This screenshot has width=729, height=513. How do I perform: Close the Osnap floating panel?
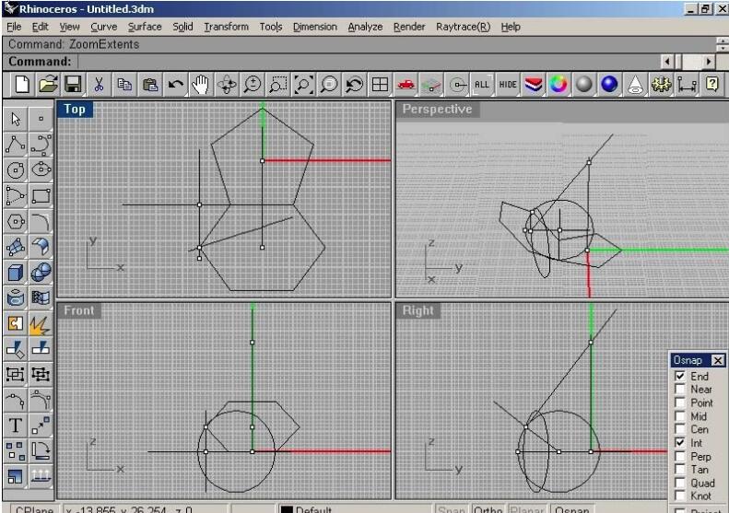[x=718, y=361]
